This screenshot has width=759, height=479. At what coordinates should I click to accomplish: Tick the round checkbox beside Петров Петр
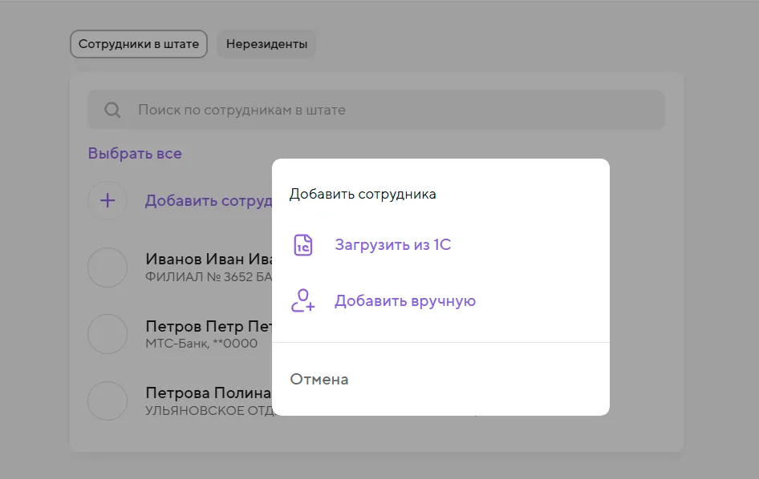coord(108,334)
